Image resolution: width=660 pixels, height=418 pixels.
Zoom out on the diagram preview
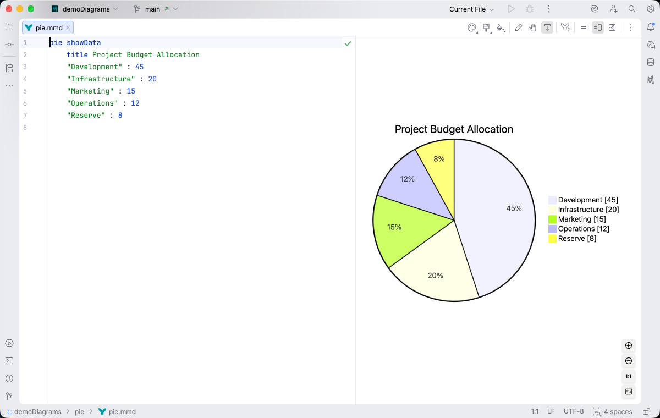[x=629, y=361]
